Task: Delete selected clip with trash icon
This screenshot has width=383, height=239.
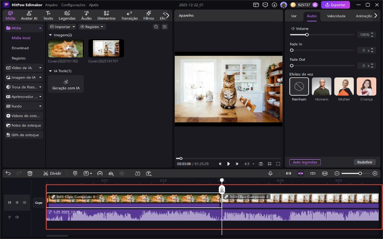Action: click(x=30, y=173)
